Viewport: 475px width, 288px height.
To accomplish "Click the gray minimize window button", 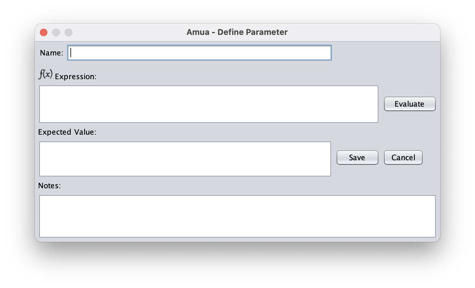I will [x=56, y=32].
